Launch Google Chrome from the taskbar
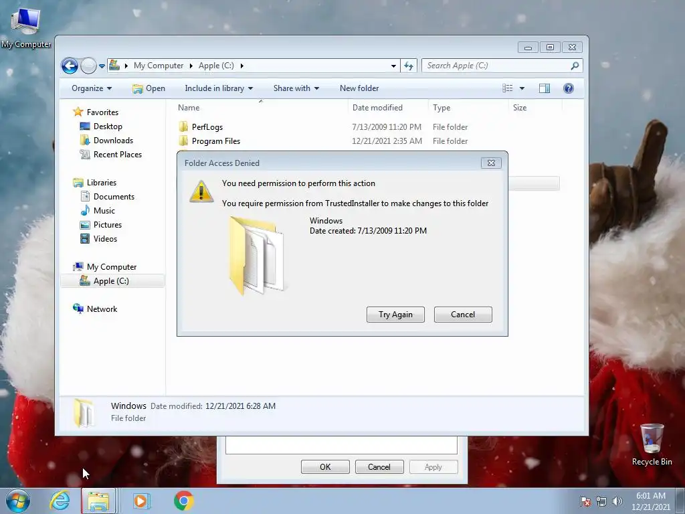This screenshot has height=514, width=685. pos(184,501)
